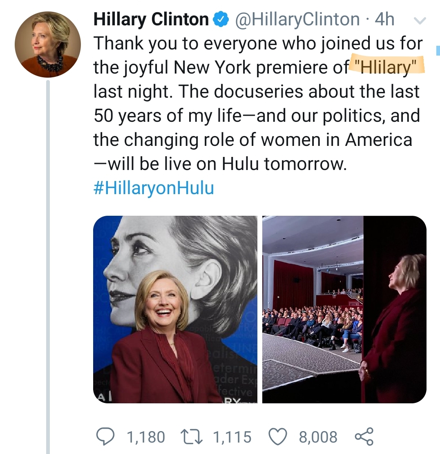440x454 pixels.
Task: Click the blue verified badge icon
Action: (221, 19)
